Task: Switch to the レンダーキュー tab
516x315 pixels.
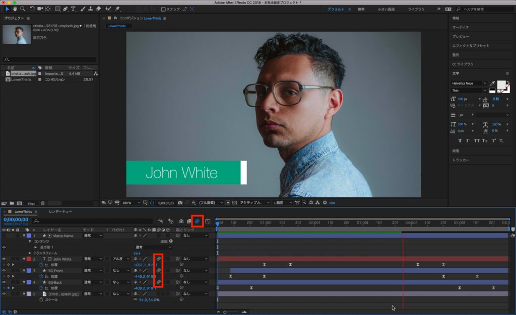Action: pyautogui.click(x=60, y=212)
